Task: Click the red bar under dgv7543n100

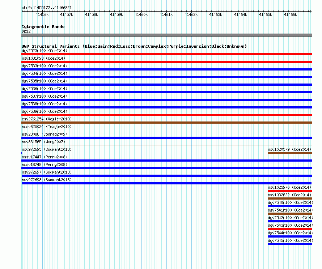Action: coord(290,229)
